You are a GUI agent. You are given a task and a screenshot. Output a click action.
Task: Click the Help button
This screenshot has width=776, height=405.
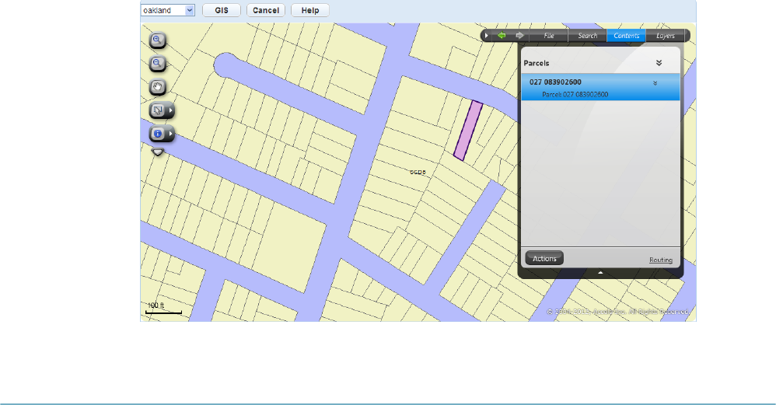click(x=309, y=10)
